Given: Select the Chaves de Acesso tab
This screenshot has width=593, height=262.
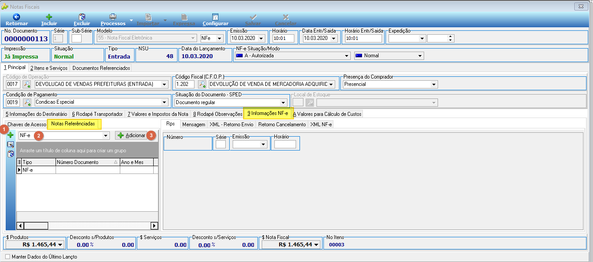Looking at the screenshot, I should (x=26, y=124).
